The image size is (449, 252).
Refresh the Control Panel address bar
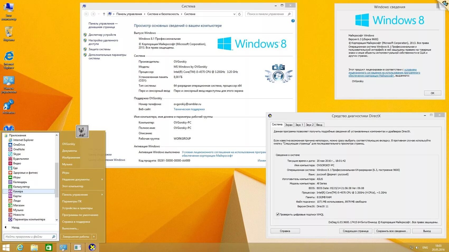240,14
